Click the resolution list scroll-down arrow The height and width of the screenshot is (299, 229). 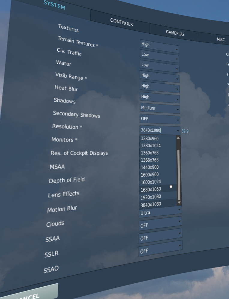click(179, 203)
